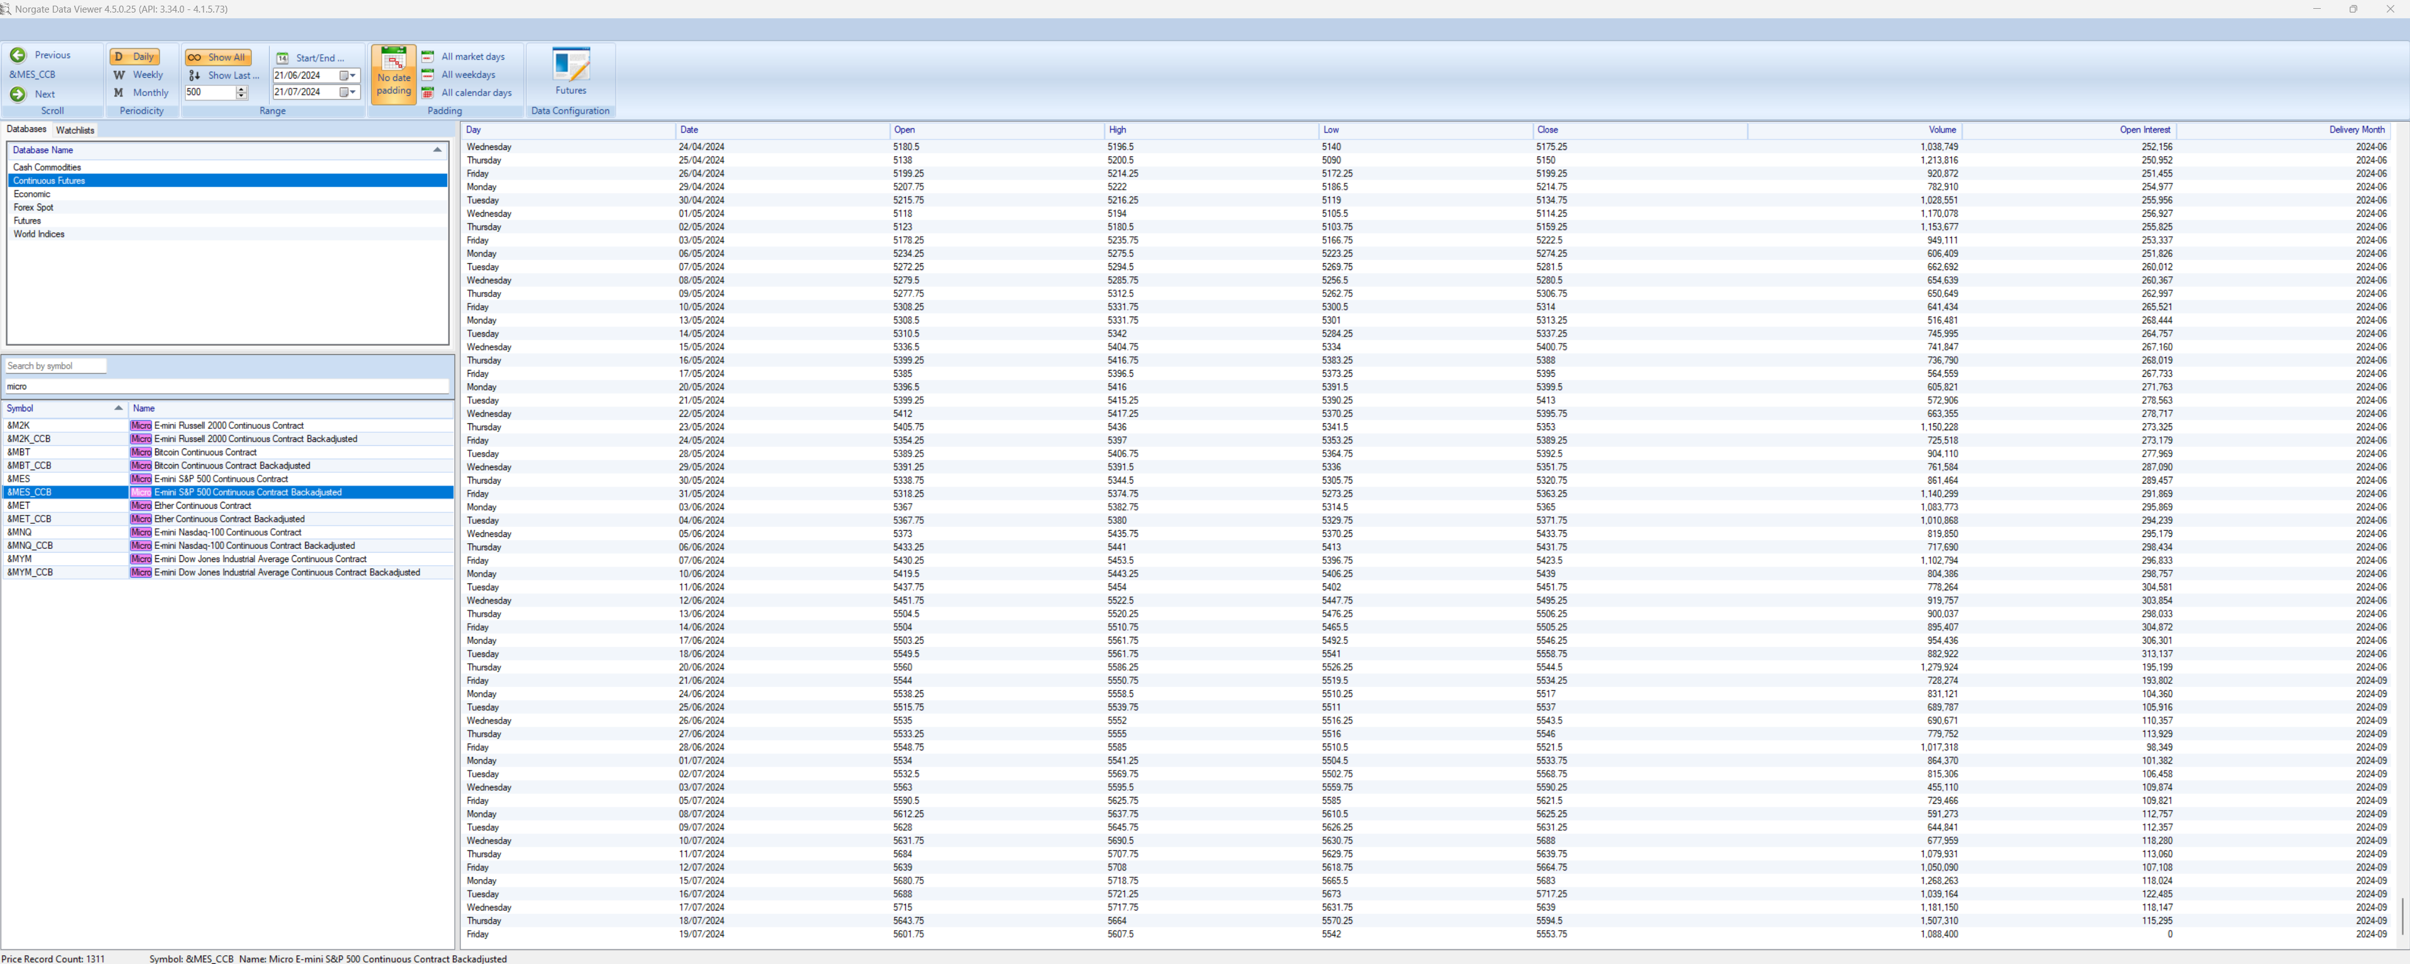Select the All market days padding icon

click(428, 57)
